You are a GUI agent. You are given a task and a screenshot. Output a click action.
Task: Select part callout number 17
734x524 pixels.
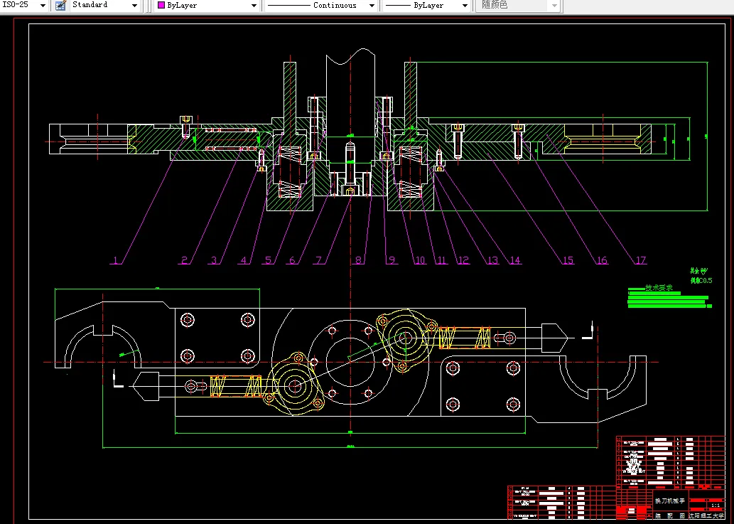(x=640, y=260)
